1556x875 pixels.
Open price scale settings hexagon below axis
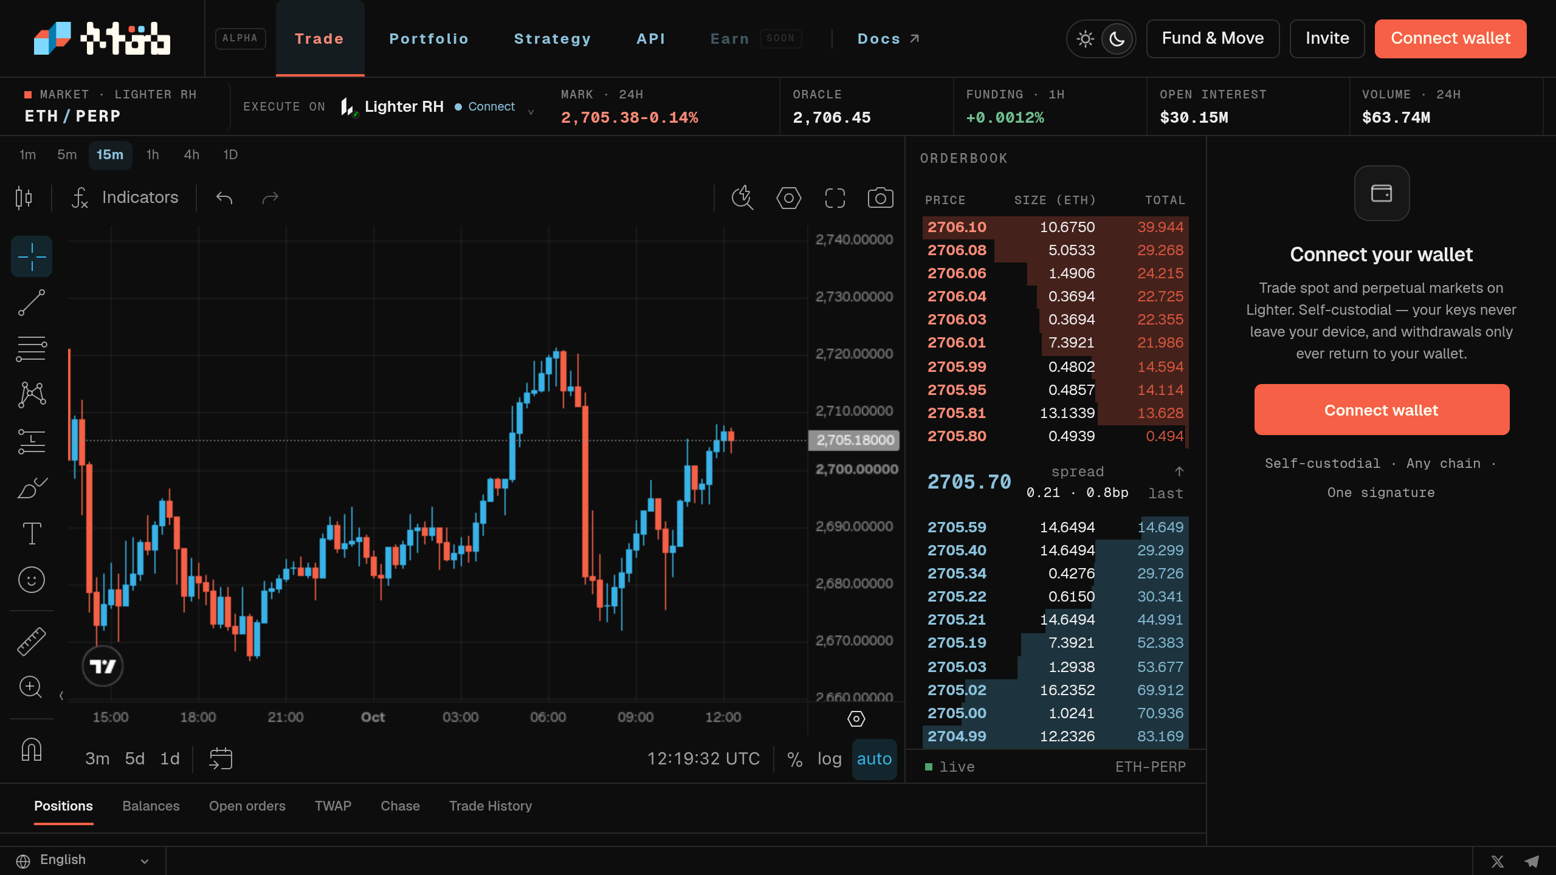[x=856, y=719]
